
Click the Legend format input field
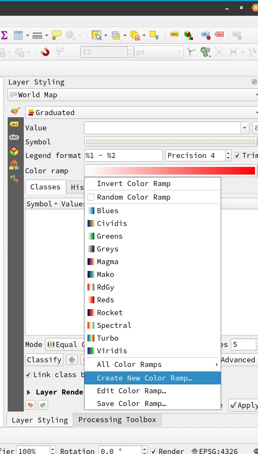(x=124, y=155)
